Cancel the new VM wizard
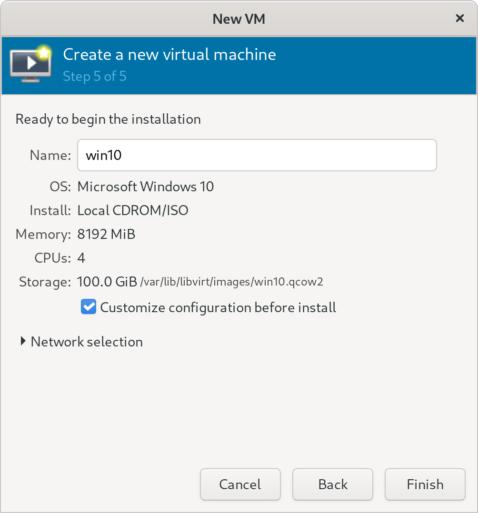The image size is (478, 513). click(x=240, y=484)
